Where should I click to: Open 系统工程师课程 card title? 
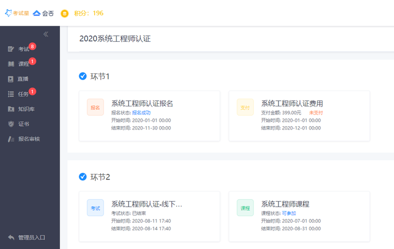click(x=285, y=203)
